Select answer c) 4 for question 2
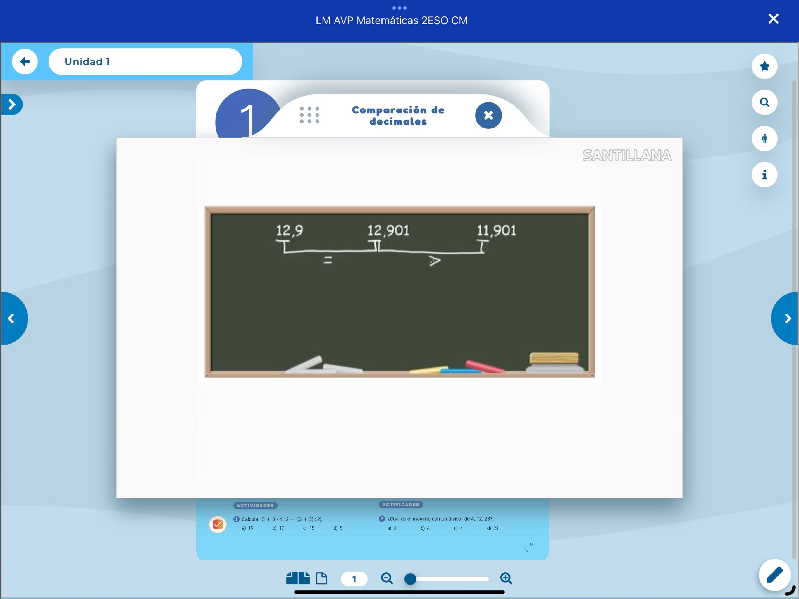The image size is (799, 599). pyautogui.click(x=458, y=528)
